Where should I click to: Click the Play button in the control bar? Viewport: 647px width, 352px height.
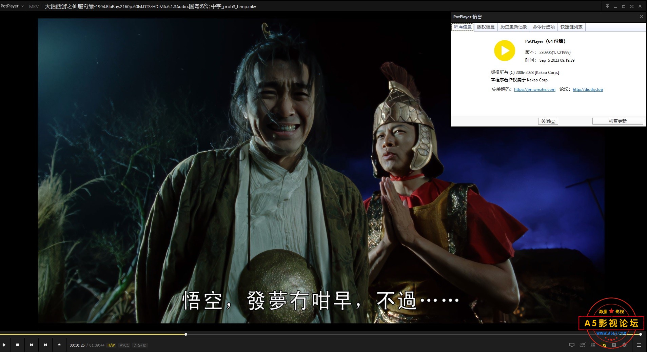[4, 345]
